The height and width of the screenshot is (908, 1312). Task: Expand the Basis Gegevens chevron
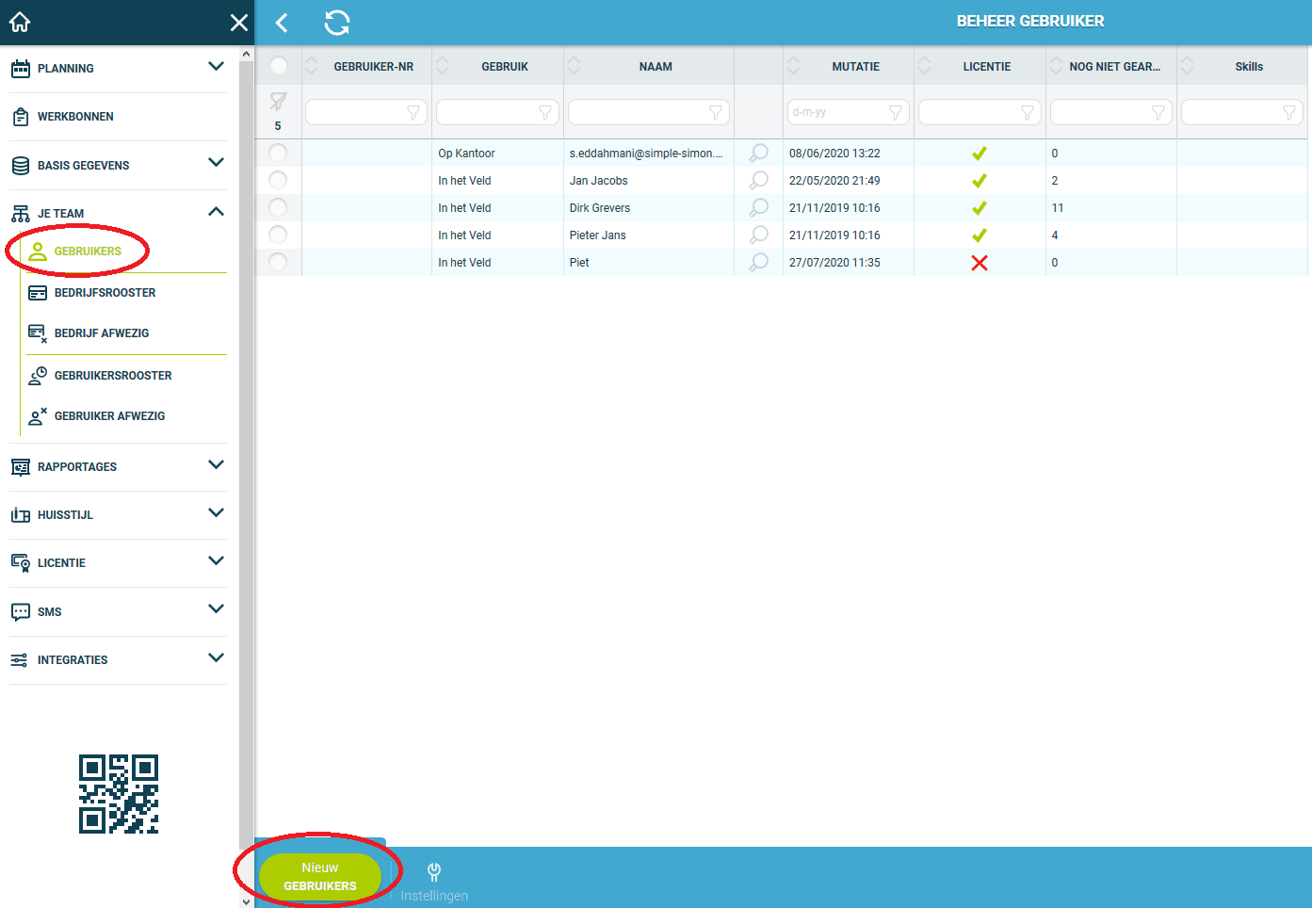[x=216, y=163]
